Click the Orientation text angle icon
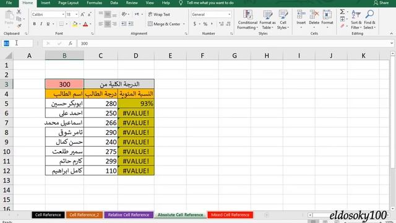Viewport: 396px width, 223px height. [x=124, y=14]
